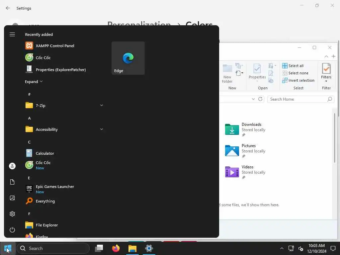The height and width of the screenshot is (255, 340).
Task: Jump to letter A section header
Action: (29, 118)
